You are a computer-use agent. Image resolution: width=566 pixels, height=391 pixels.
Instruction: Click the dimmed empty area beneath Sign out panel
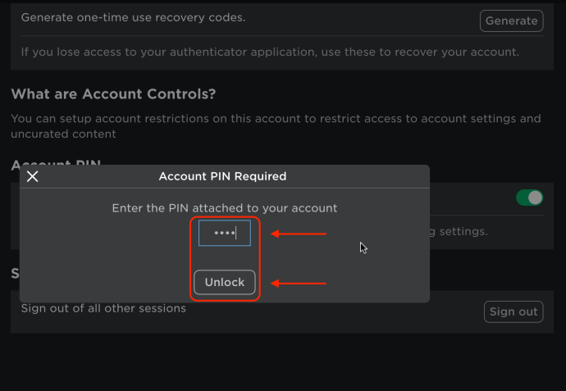(x=281, y=362)
